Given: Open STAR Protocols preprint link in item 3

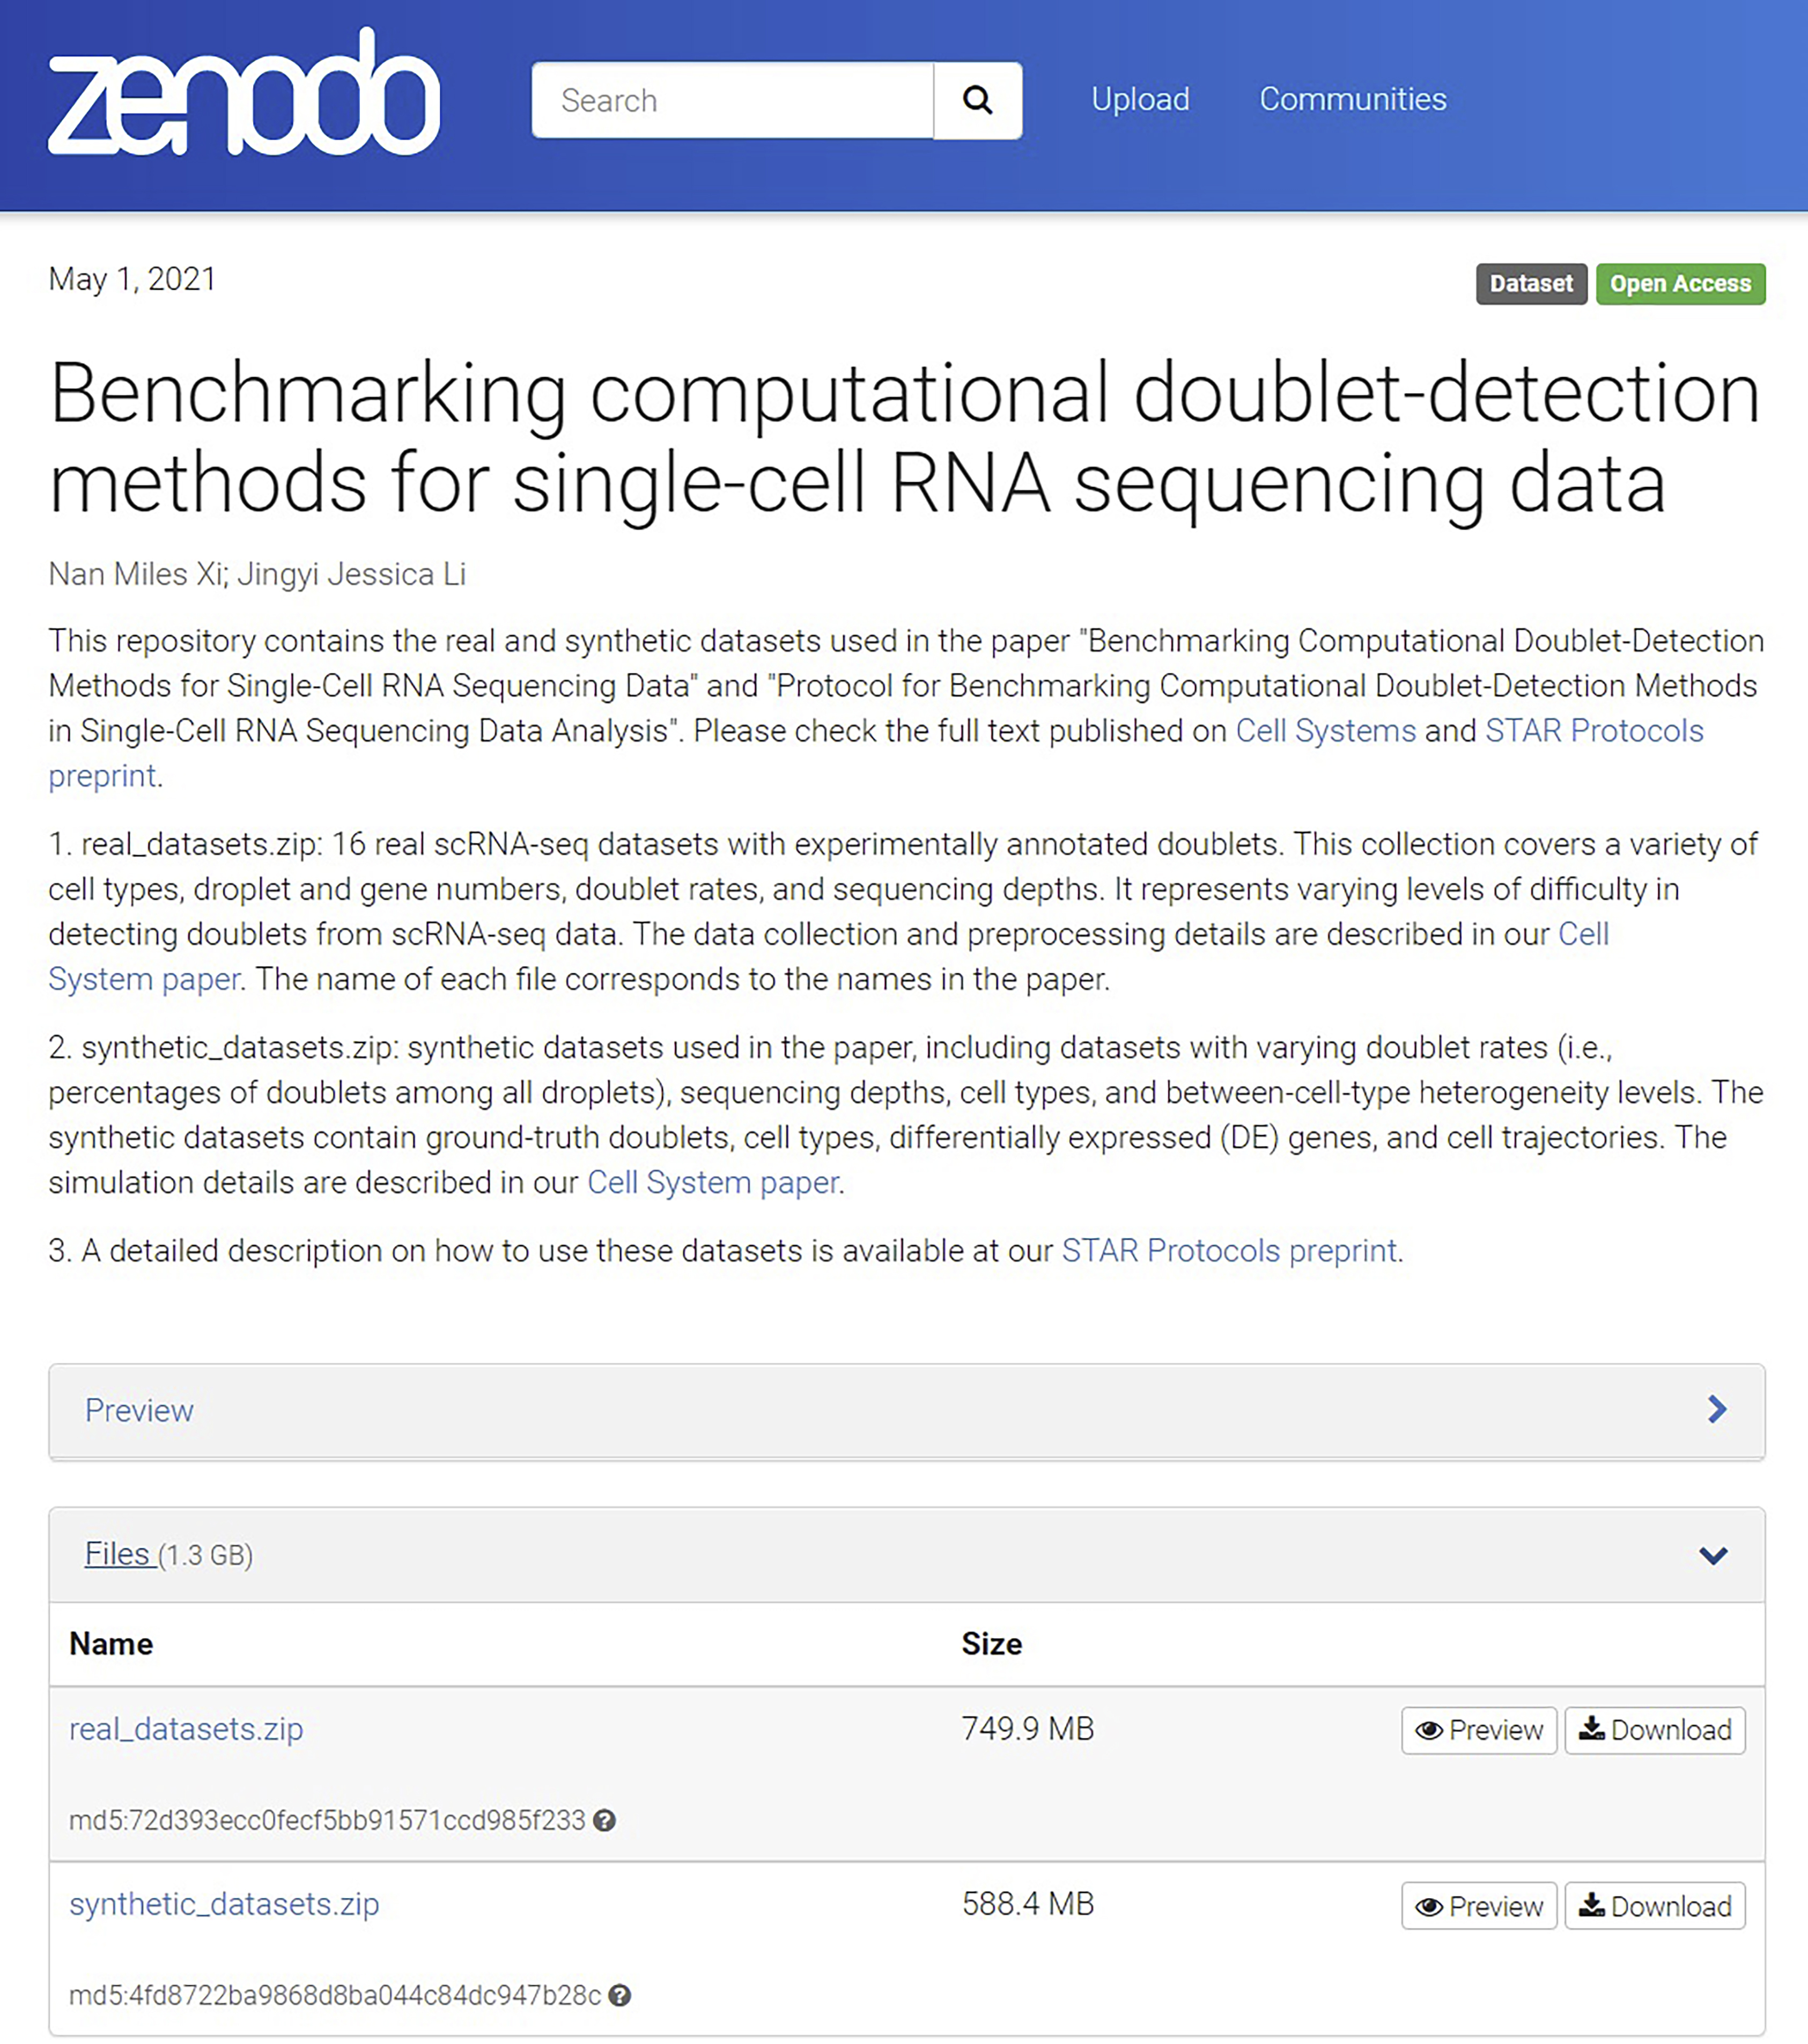Looking at the screenshot, I should tap(1228, 1251).
